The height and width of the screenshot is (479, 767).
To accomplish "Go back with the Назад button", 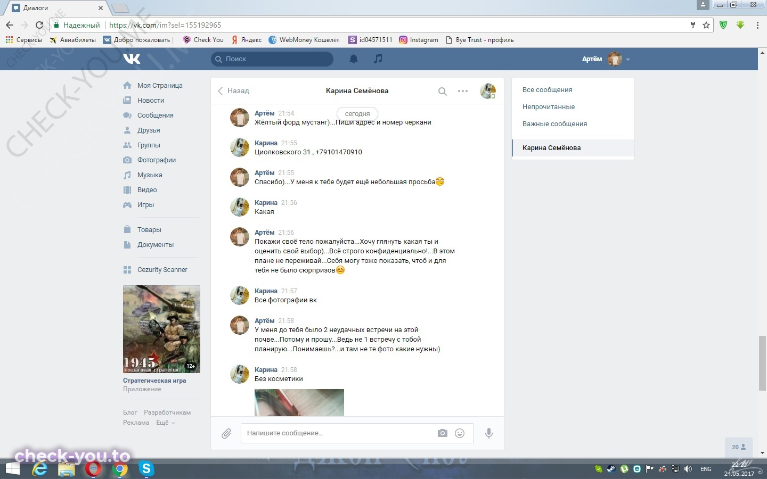I will pyautogui.click(x=233, y=91).
